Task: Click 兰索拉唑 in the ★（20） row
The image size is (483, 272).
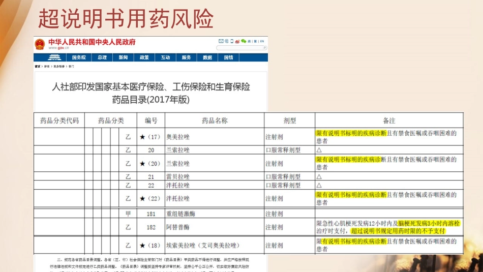Action: (178, 164)
